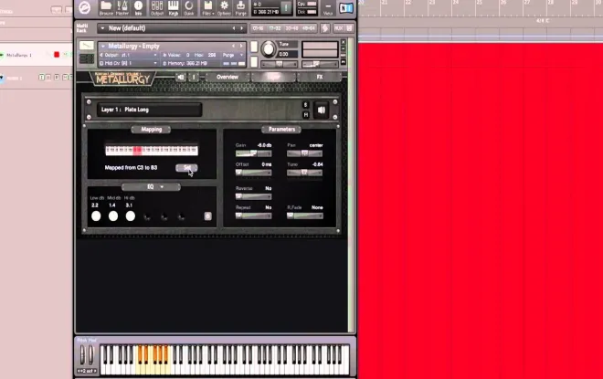The height and width of the screenshot is (379, 603).
Task: Click the mapping mini keyboard range
Action: pyautogui.click(x=152, y=150)
